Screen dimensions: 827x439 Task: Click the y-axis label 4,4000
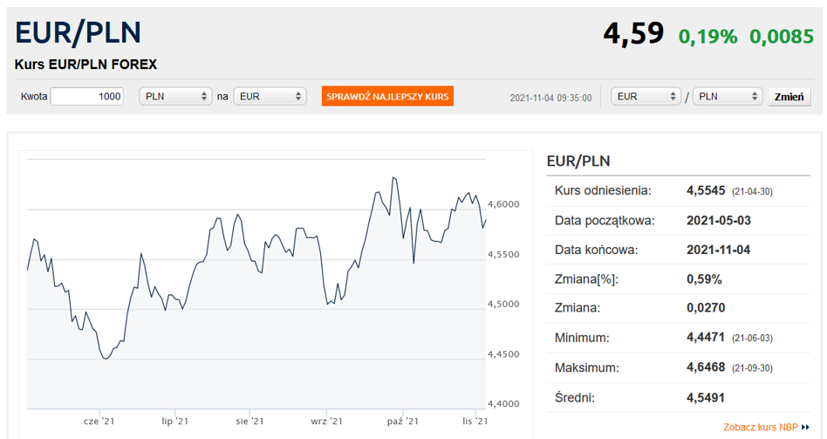coord(503,403)
